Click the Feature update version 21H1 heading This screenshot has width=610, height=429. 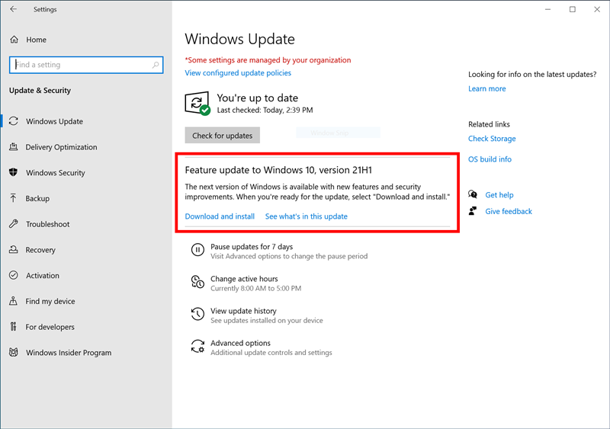point(278,170)
